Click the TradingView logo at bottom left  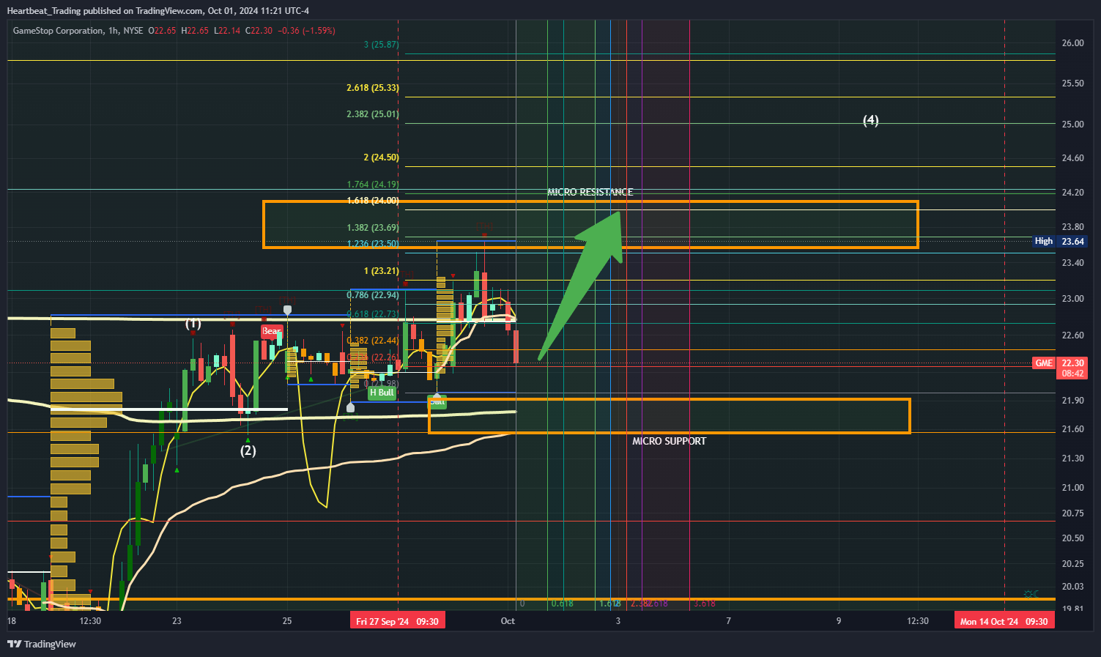[42, 644]
